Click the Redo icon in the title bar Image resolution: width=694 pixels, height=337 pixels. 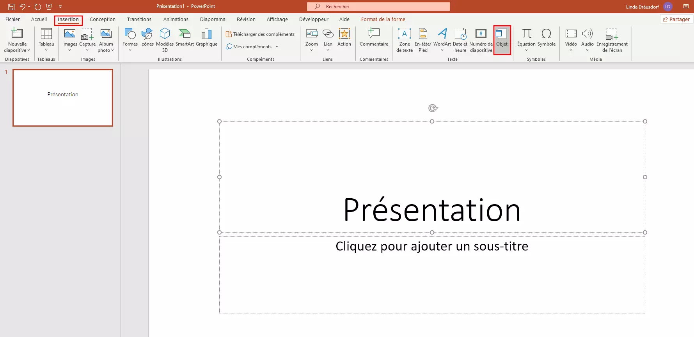38,7
